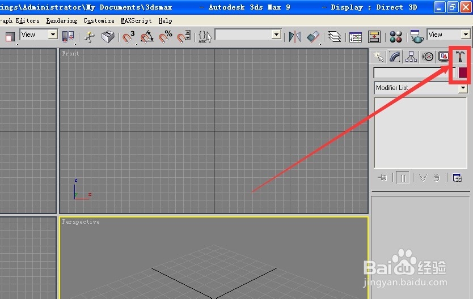Open the MAXScript menu
Image resolution: width=473 pixels, height=299 pixels.
(x=136, y=21)
